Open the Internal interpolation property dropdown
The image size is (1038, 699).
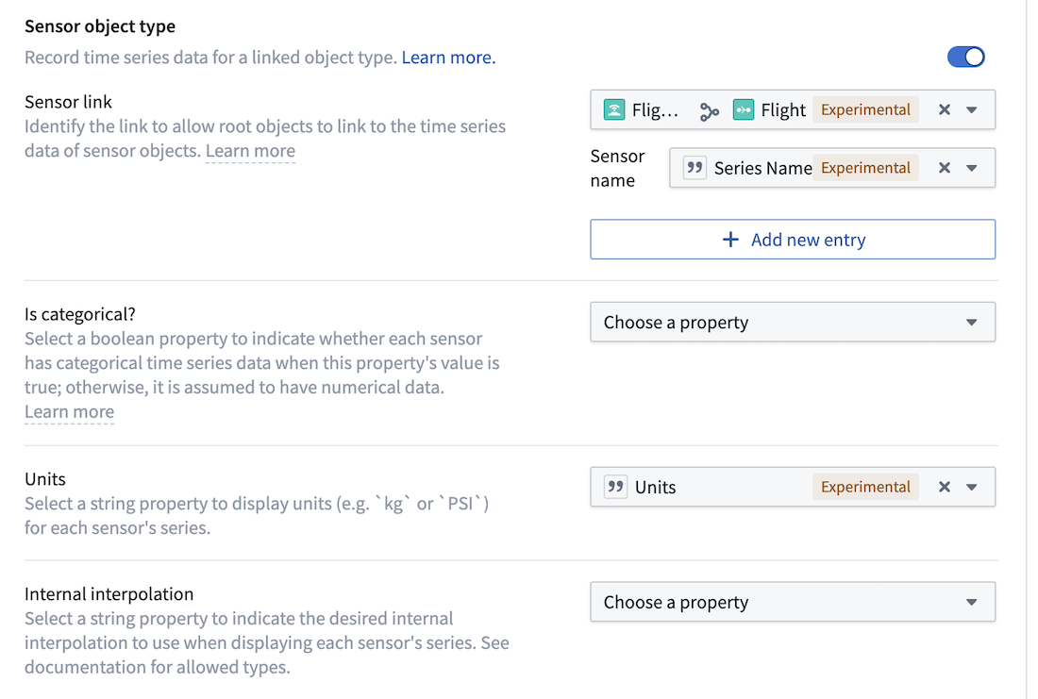[x=793, y=602]
